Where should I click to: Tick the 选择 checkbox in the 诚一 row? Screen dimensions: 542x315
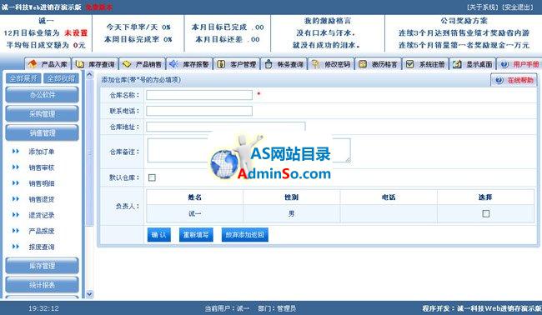485,213
